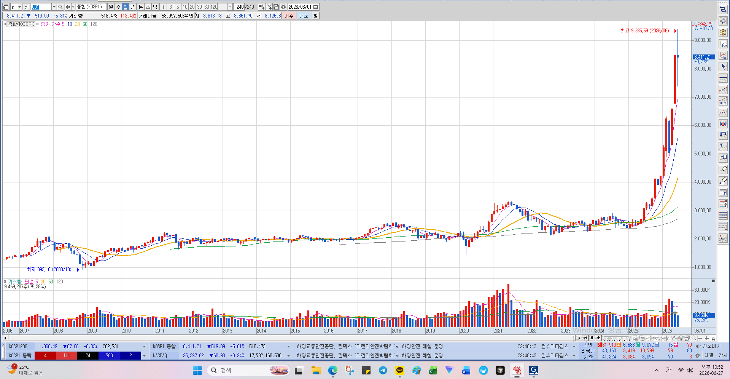Toggle the 거래량 volume legend checkbox
This screenshot has height=379, width=730.
click(5, 281)
